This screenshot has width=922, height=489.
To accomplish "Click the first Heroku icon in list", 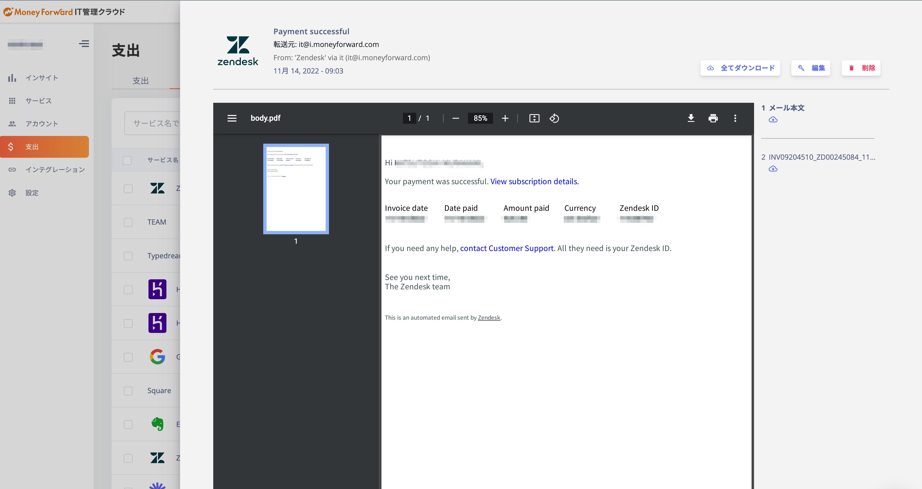I will point(157,289).
